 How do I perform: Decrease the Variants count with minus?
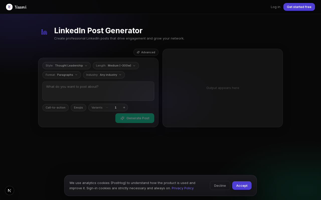(107, 107)
